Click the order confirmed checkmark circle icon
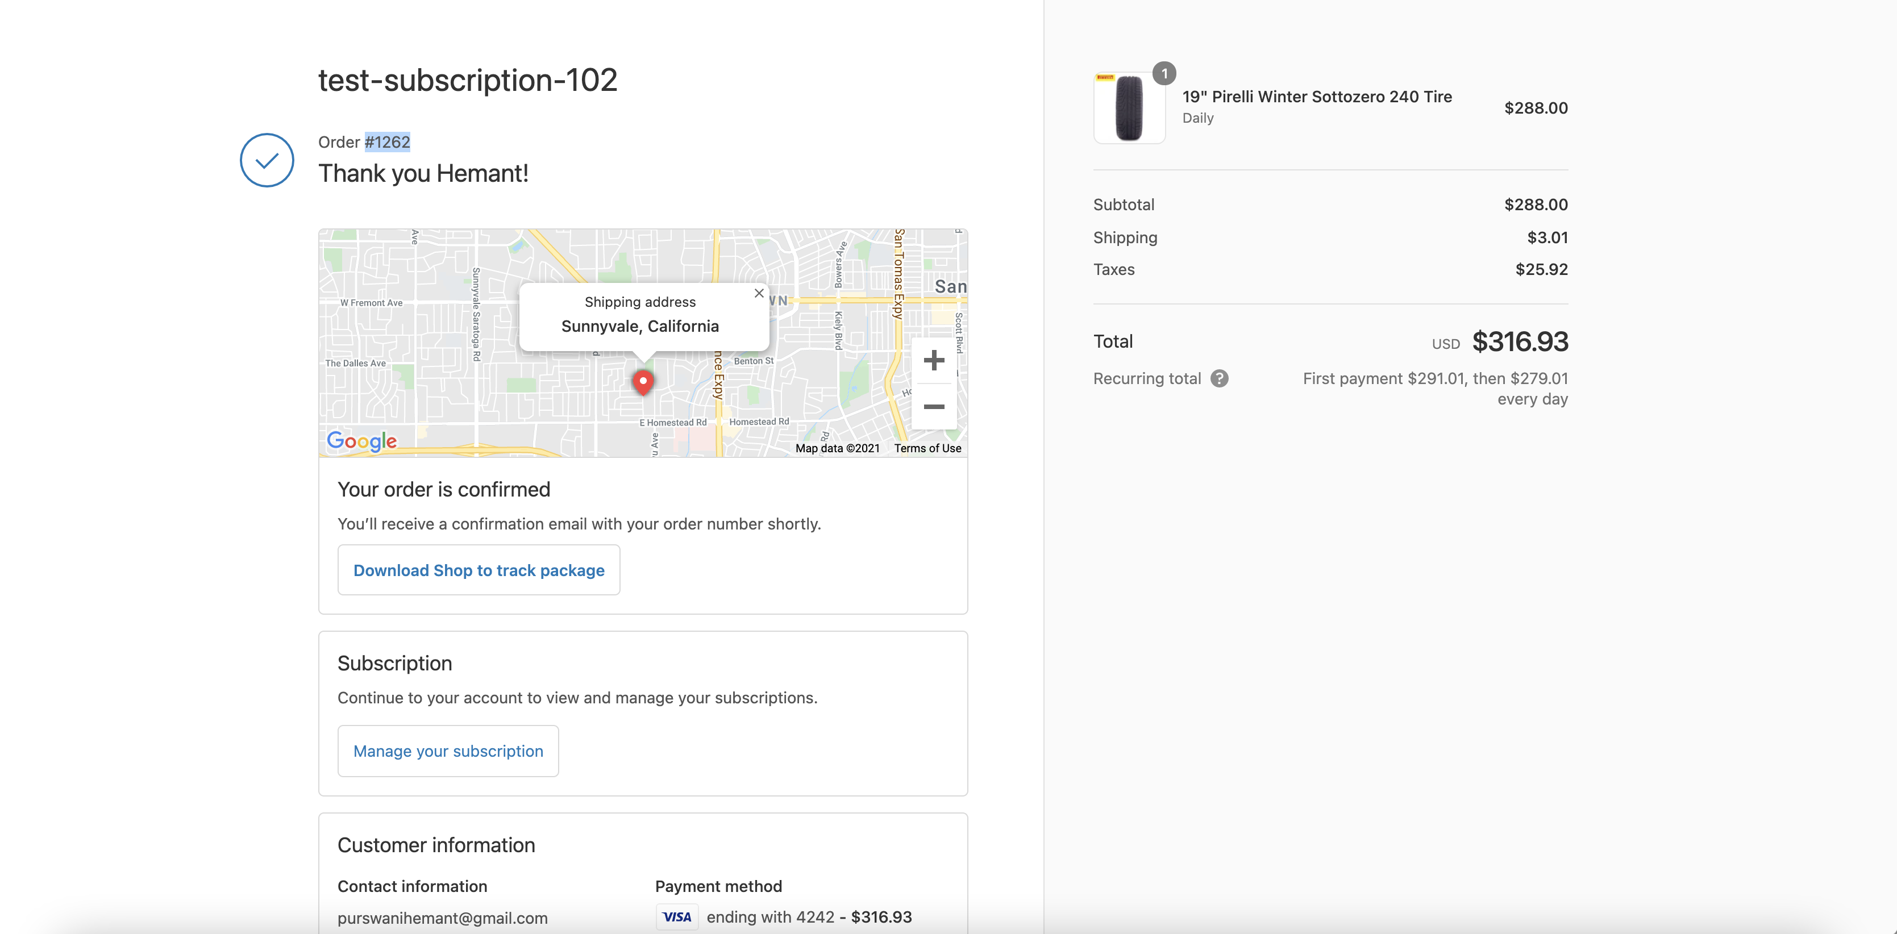Viewport: 1897px width, 934px height. (267, 160)
